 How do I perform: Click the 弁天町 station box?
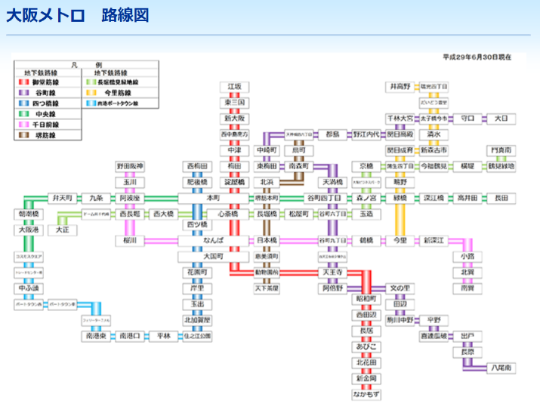coord(63,199)
